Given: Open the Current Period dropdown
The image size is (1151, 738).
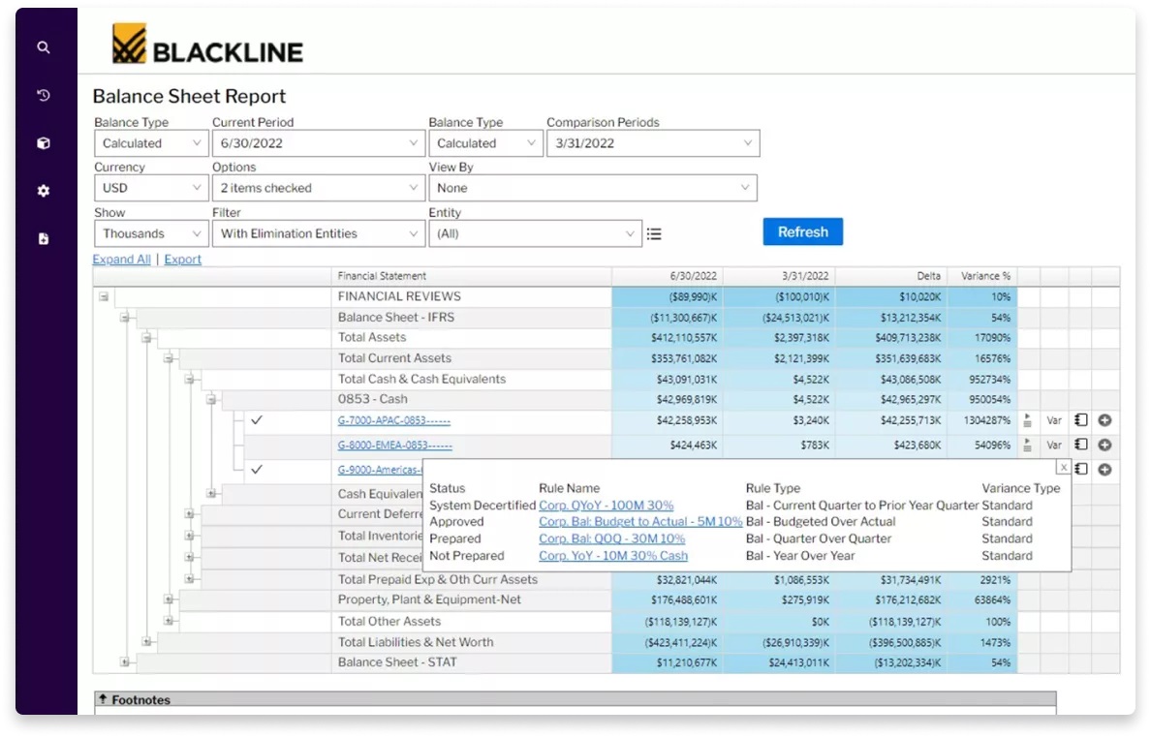Looking at the screenshot, I should point(318,142).
